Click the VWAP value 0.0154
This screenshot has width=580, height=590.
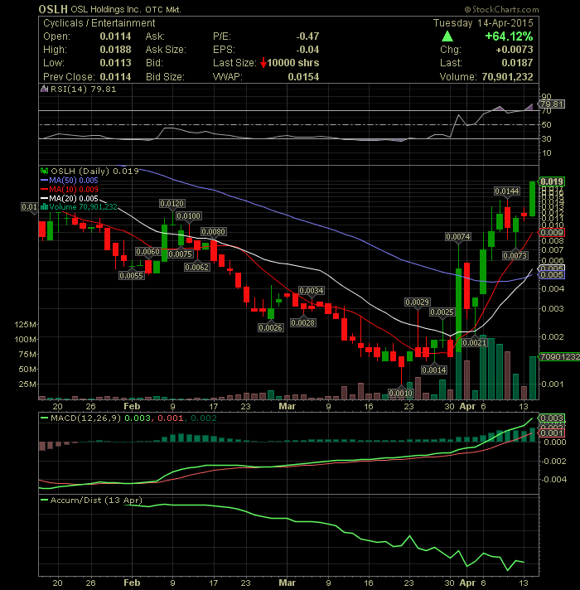[x=303, y=77]
